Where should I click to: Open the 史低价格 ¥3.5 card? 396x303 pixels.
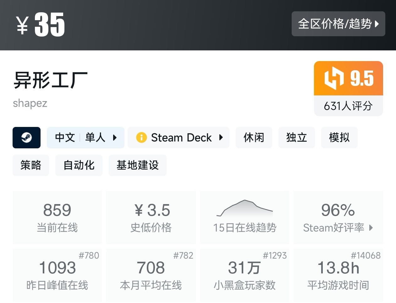pos(151,217)
